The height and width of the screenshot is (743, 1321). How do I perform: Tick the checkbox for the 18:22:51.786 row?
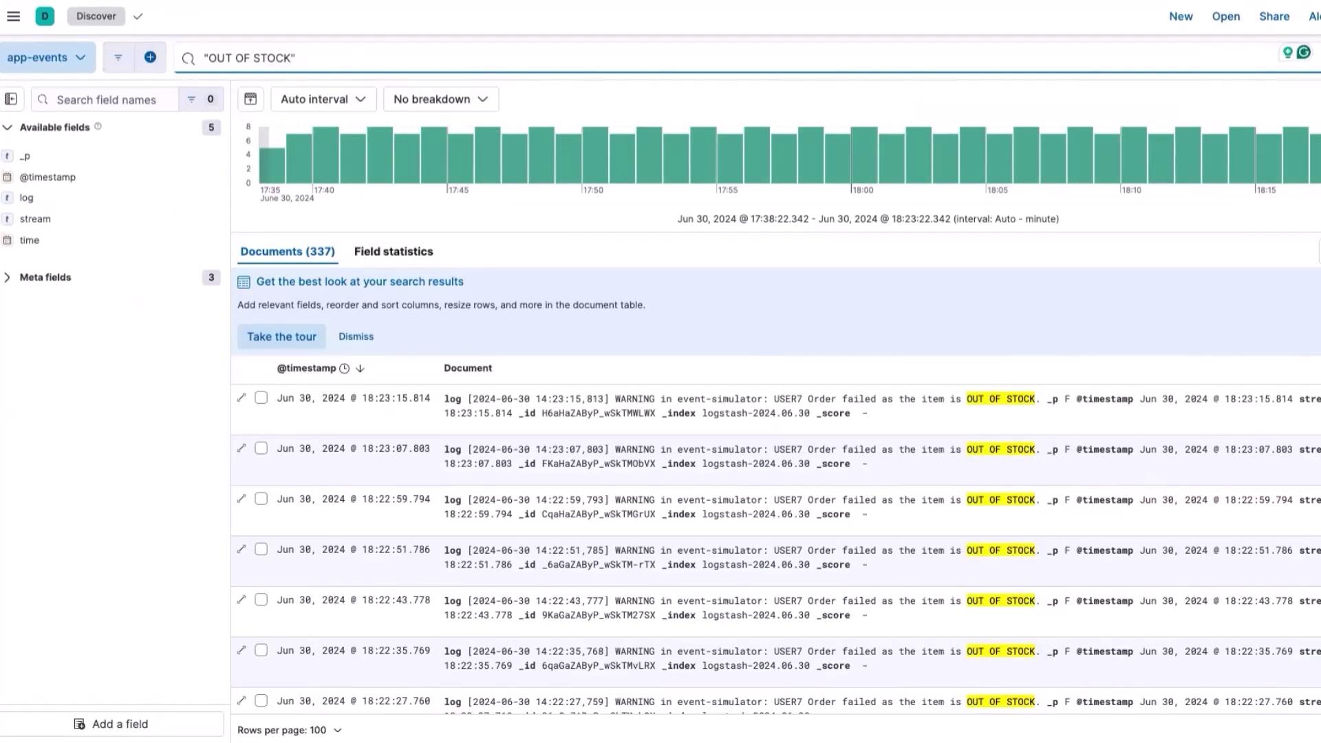coord(261,550)
